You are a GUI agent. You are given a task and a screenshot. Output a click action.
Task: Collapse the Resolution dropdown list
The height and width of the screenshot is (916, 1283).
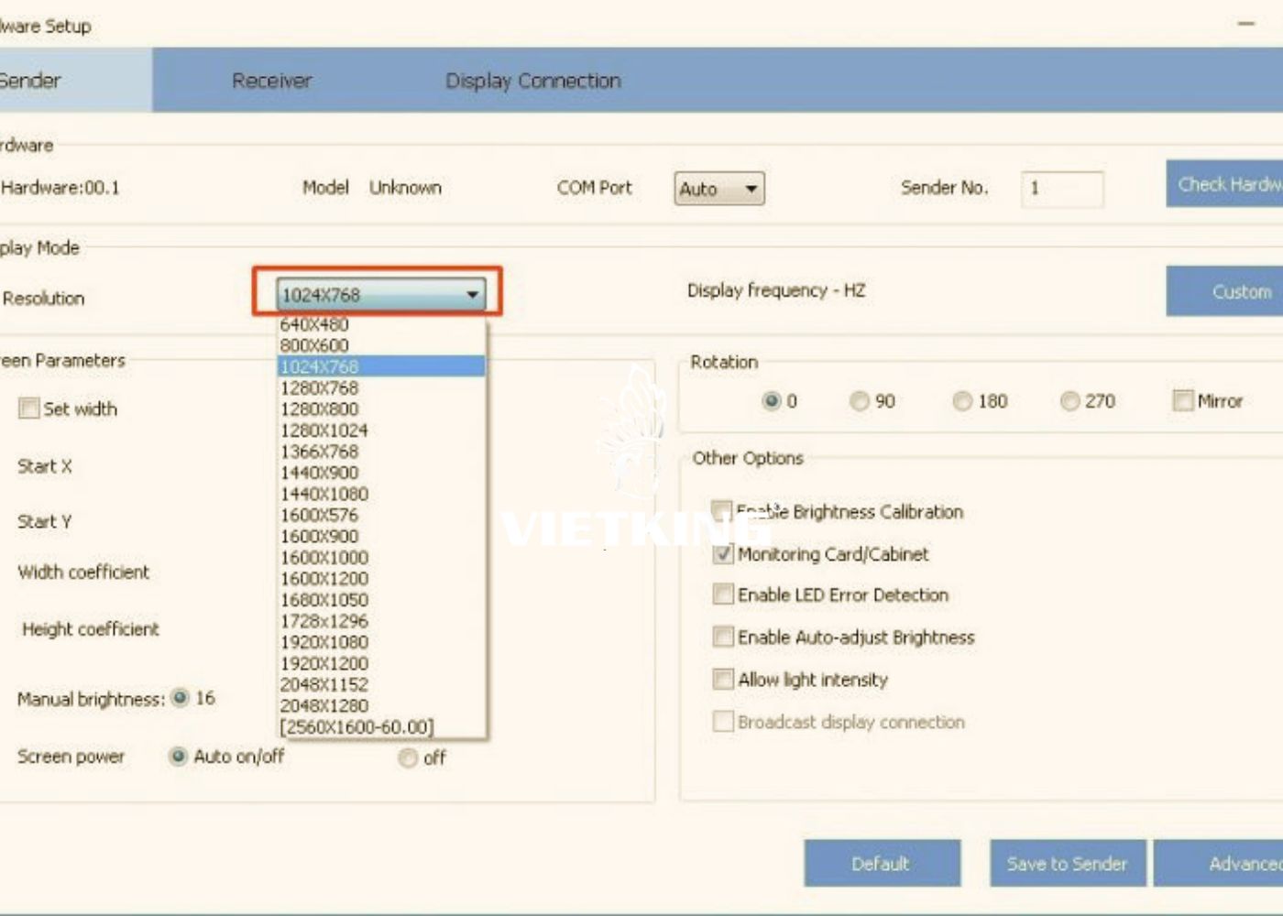473,295
